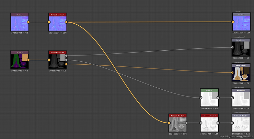
Task: Click the output connector of normal map Bitmap
Action: [x=28, y=22]
